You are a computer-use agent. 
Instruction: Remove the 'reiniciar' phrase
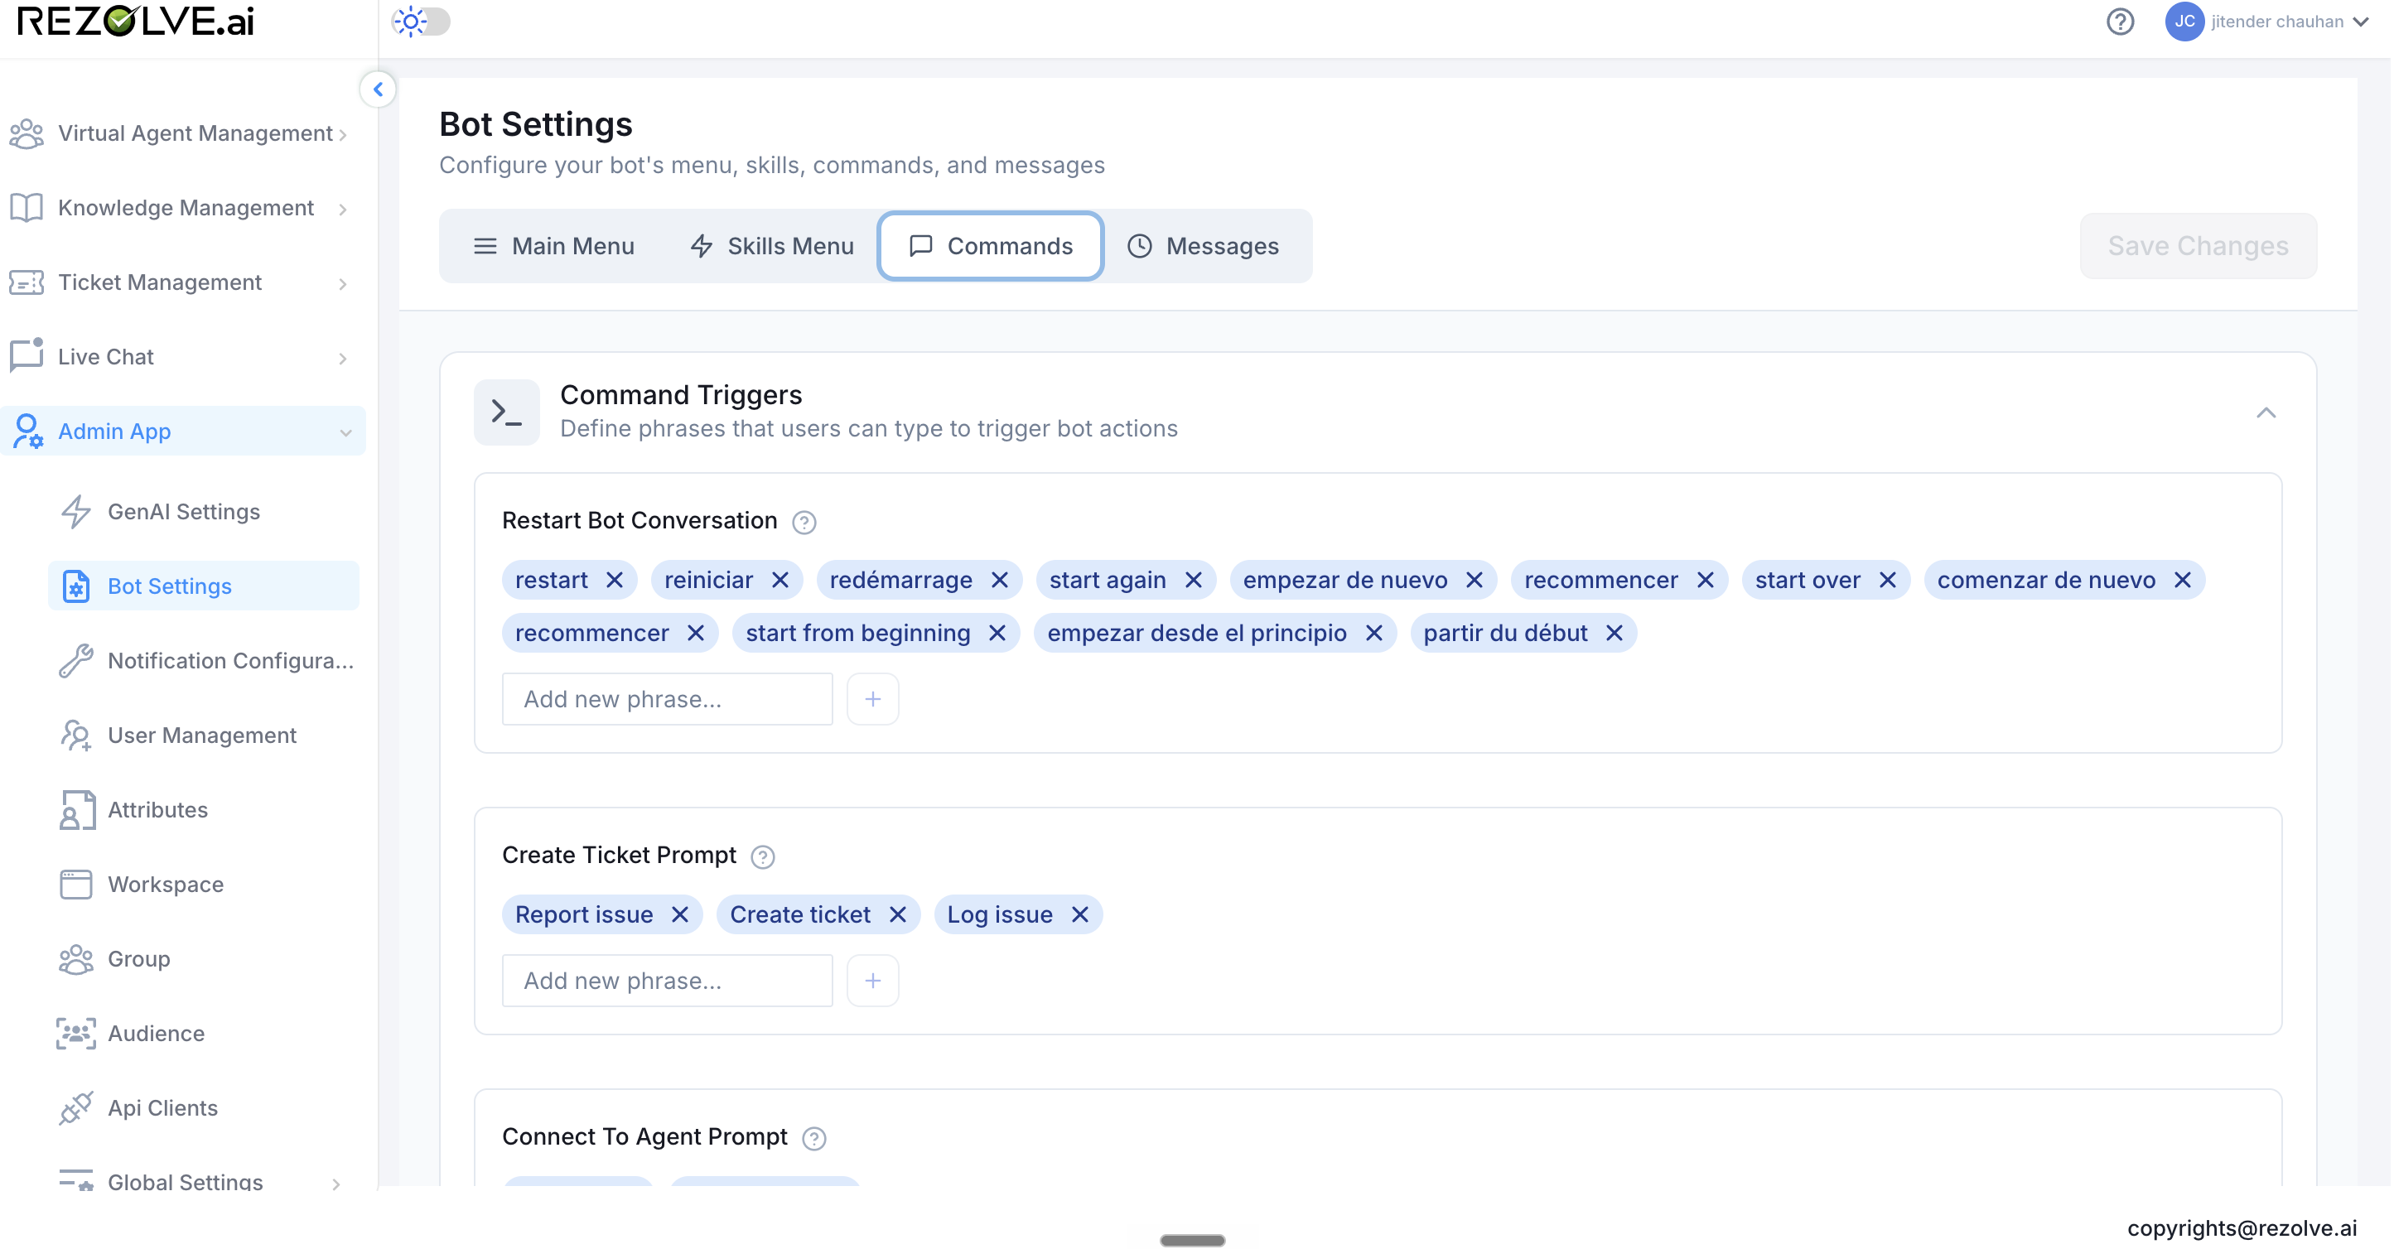click(x=779, y=580)
